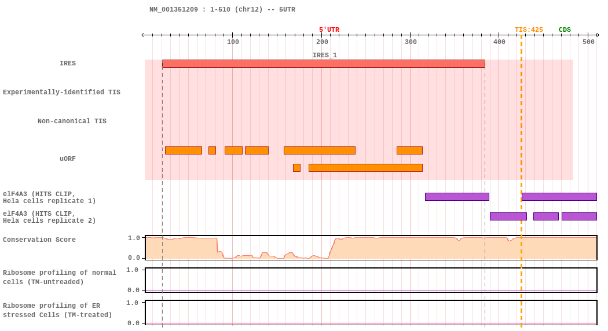Select the leftmost eIF4A3 replicate 2 purple bar

[508, 216]
